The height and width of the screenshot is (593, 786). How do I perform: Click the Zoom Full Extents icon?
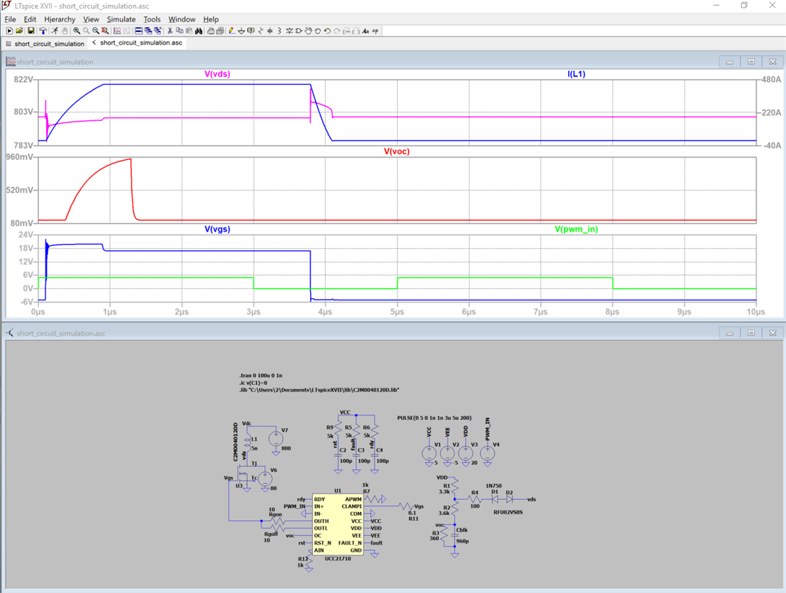click(105, 31)
